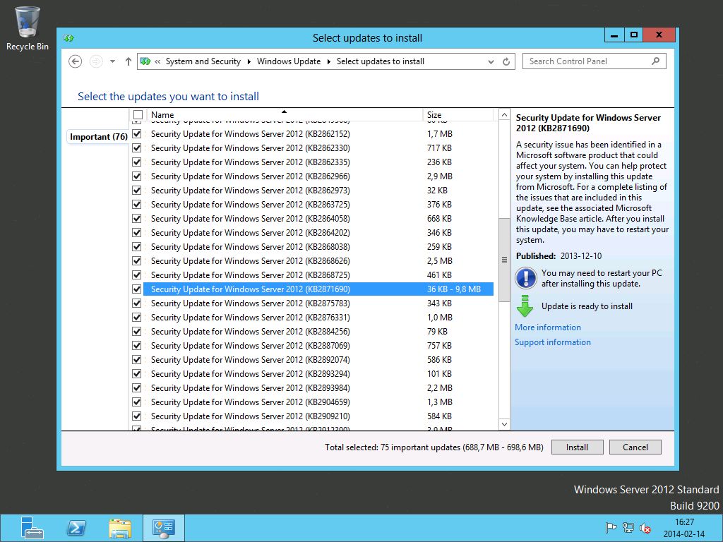Click scroll down arrow of updates list
The height and width of the screenshot is (542, 723).
pos(504,424)
